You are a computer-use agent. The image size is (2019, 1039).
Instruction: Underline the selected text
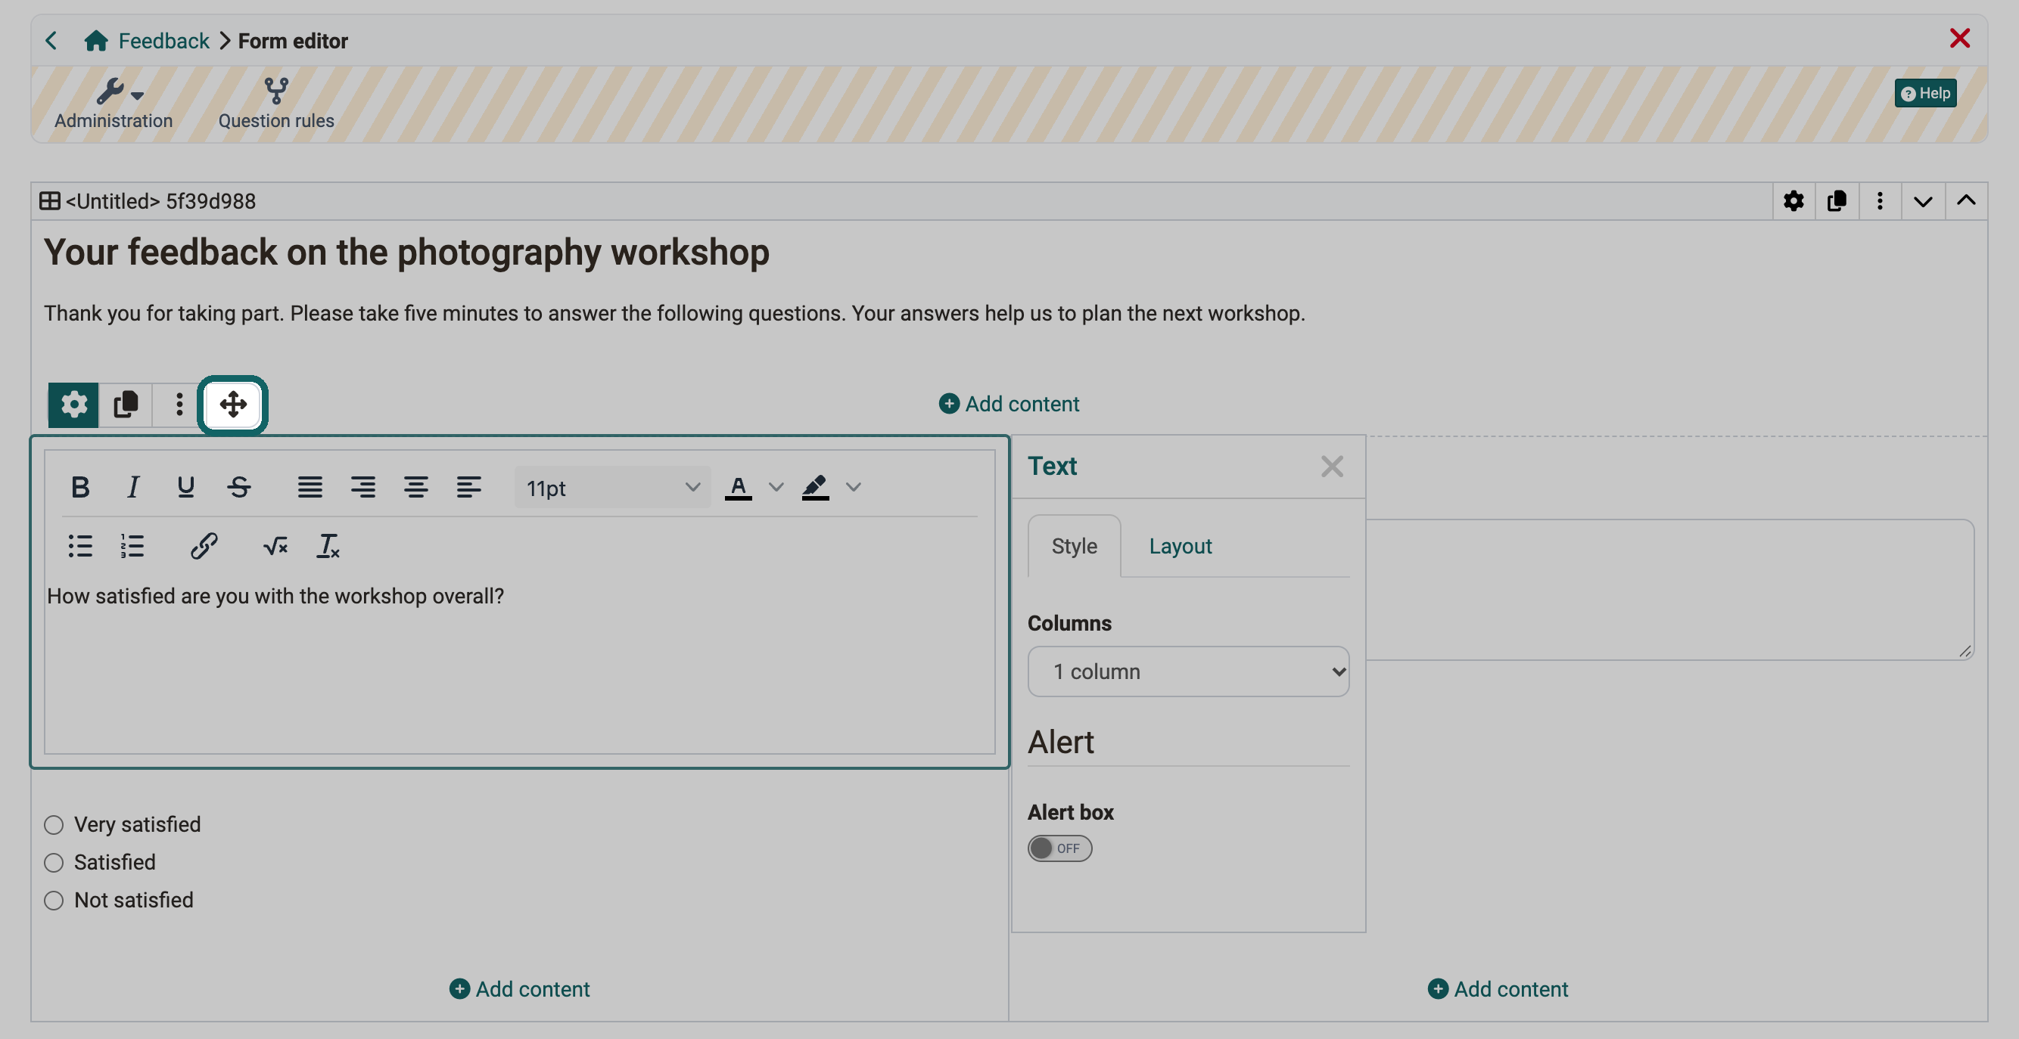coord(185,487)
